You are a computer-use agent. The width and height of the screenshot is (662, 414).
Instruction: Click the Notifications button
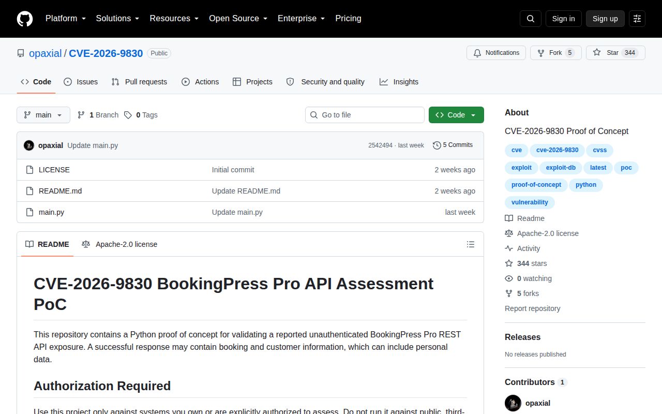(x=496, y=53)
